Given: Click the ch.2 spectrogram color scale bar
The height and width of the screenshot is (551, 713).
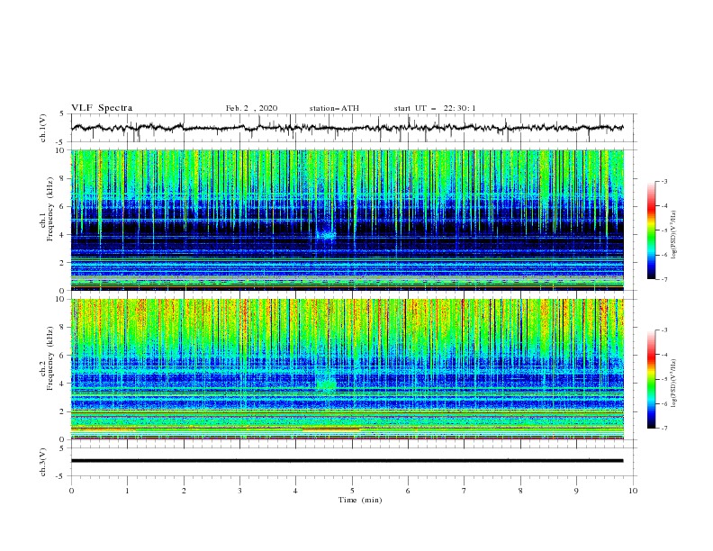Looking at the screenshot, I should [x=651, y=379].
